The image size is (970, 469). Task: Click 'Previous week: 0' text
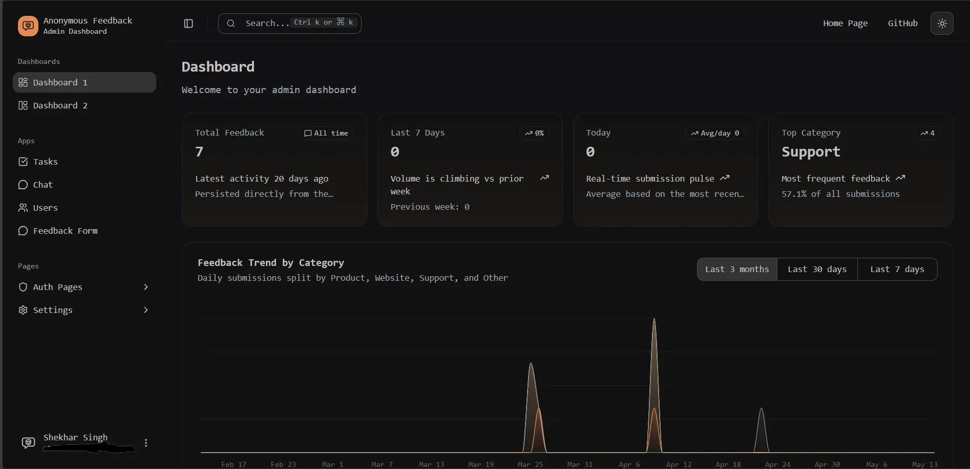coord(430,207)
